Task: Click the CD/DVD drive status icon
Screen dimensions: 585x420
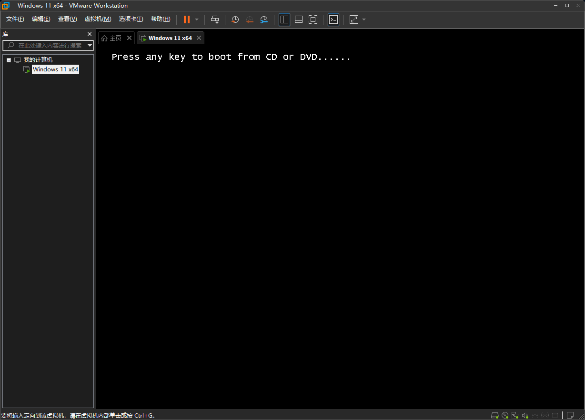Action: click(505, 415)
